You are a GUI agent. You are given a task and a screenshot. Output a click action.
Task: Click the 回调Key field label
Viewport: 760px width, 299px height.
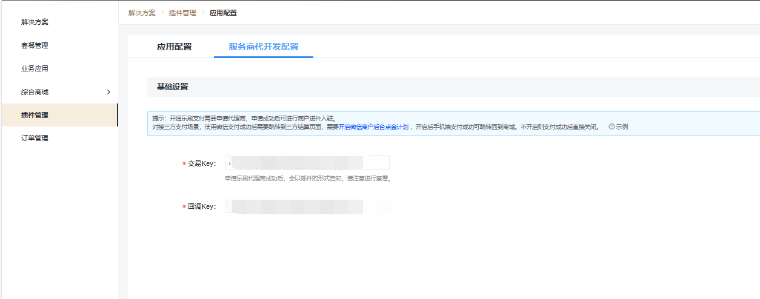point(201,207)
